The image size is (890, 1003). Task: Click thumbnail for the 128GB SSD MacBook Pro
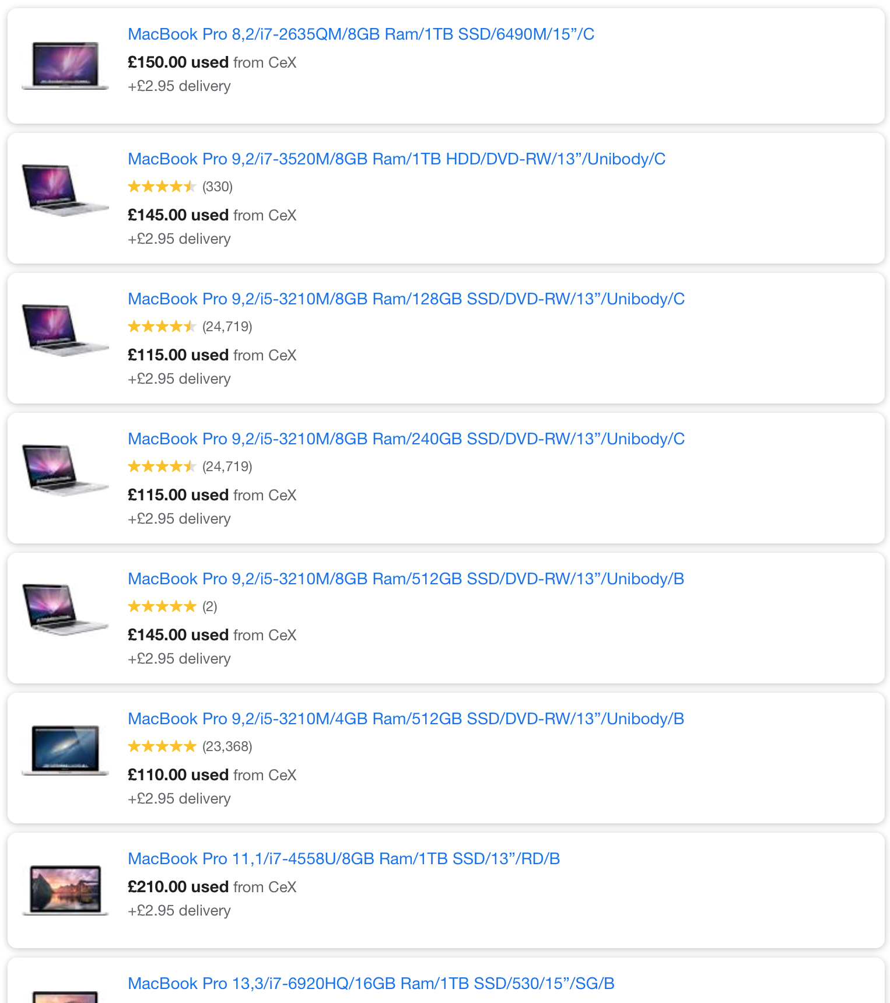[65, 330]
